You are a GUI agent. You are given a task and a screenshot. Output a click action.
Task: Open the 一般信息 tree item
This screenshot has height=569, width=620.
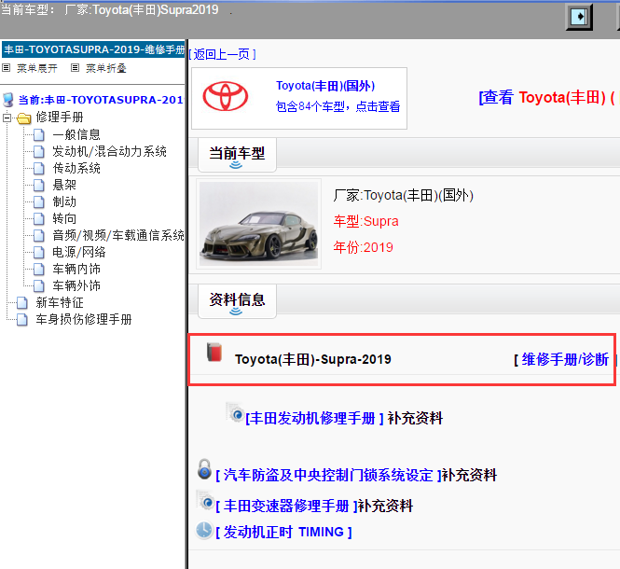point(76,135)
